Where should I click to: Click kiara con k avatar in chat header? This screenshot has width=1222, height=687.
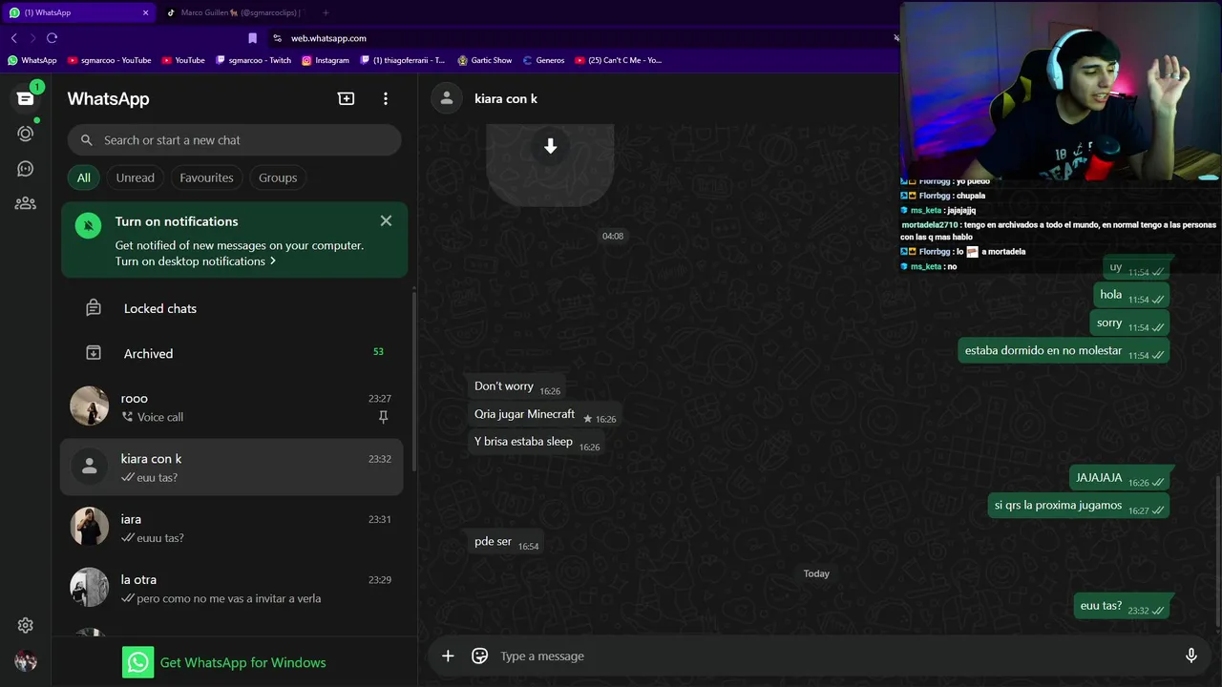pos(446,98)
